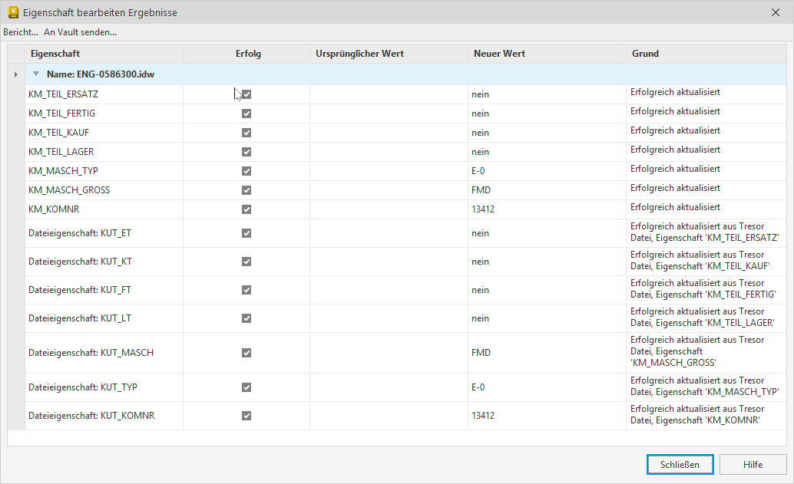
Task: Click the Vault app icon in title bar
Action: pyautogui.click(x=12, y=12)
